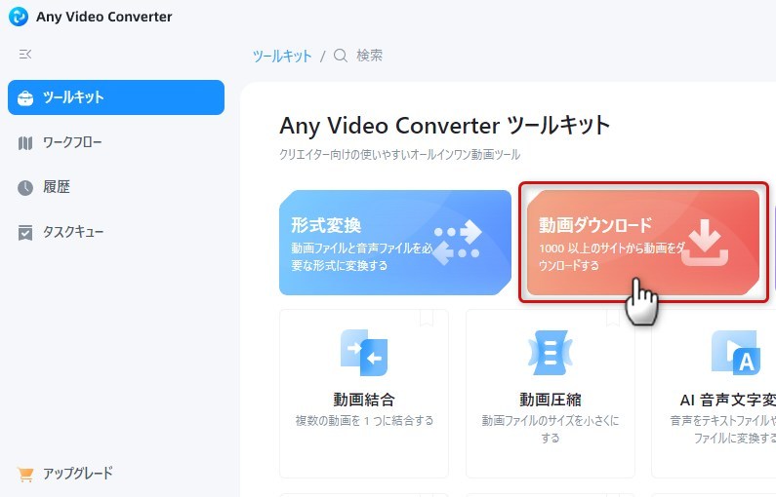The width and height of the screenshot is (776, 497).
Task: Click the 履歴 clock icon
Action: (25, 188)
